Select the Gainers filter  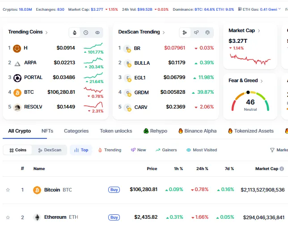[x=166, y=150]
